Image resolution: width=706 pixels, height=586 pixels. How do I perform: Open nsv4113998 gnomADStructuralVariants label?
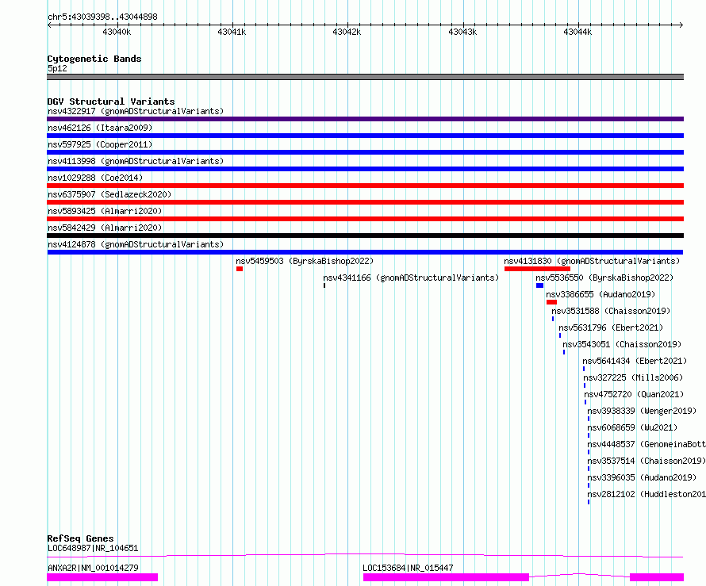tap(136, 161)
